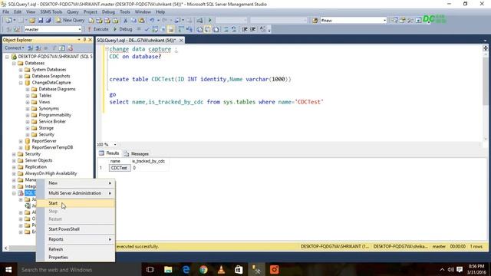Open Google Chrome from the taskbar
This screenshot has height=276, width=491.
click(x=203, y=269)
